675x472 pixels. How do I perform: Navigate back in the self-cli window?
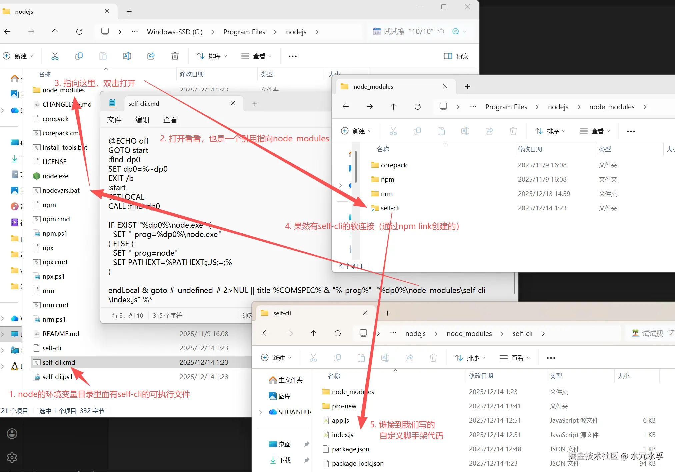266,333
